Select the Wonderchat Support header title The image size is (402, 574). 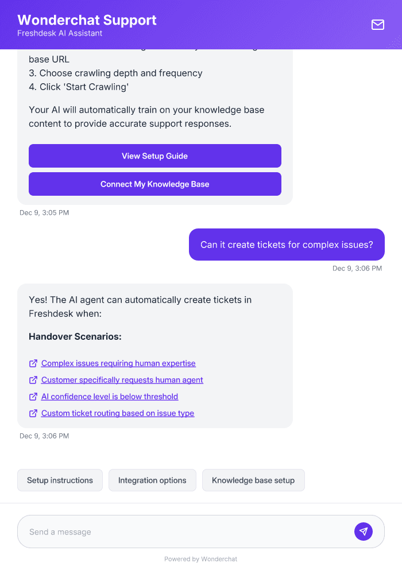point(87,20)
